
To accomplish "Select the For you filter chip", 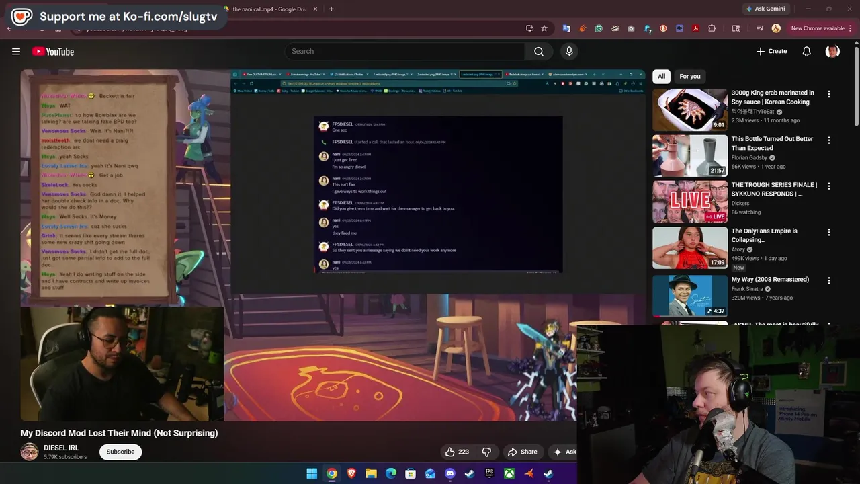I will (x=689, y=76).
